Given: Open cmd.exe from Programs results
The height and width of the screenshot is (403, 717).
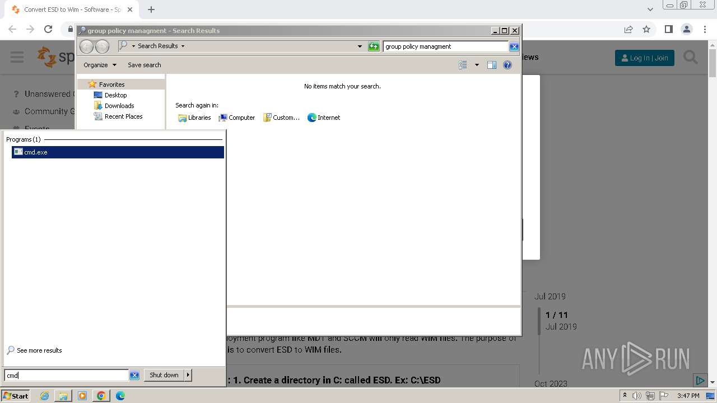Looking at the screenshot, I should coord(118,152).
